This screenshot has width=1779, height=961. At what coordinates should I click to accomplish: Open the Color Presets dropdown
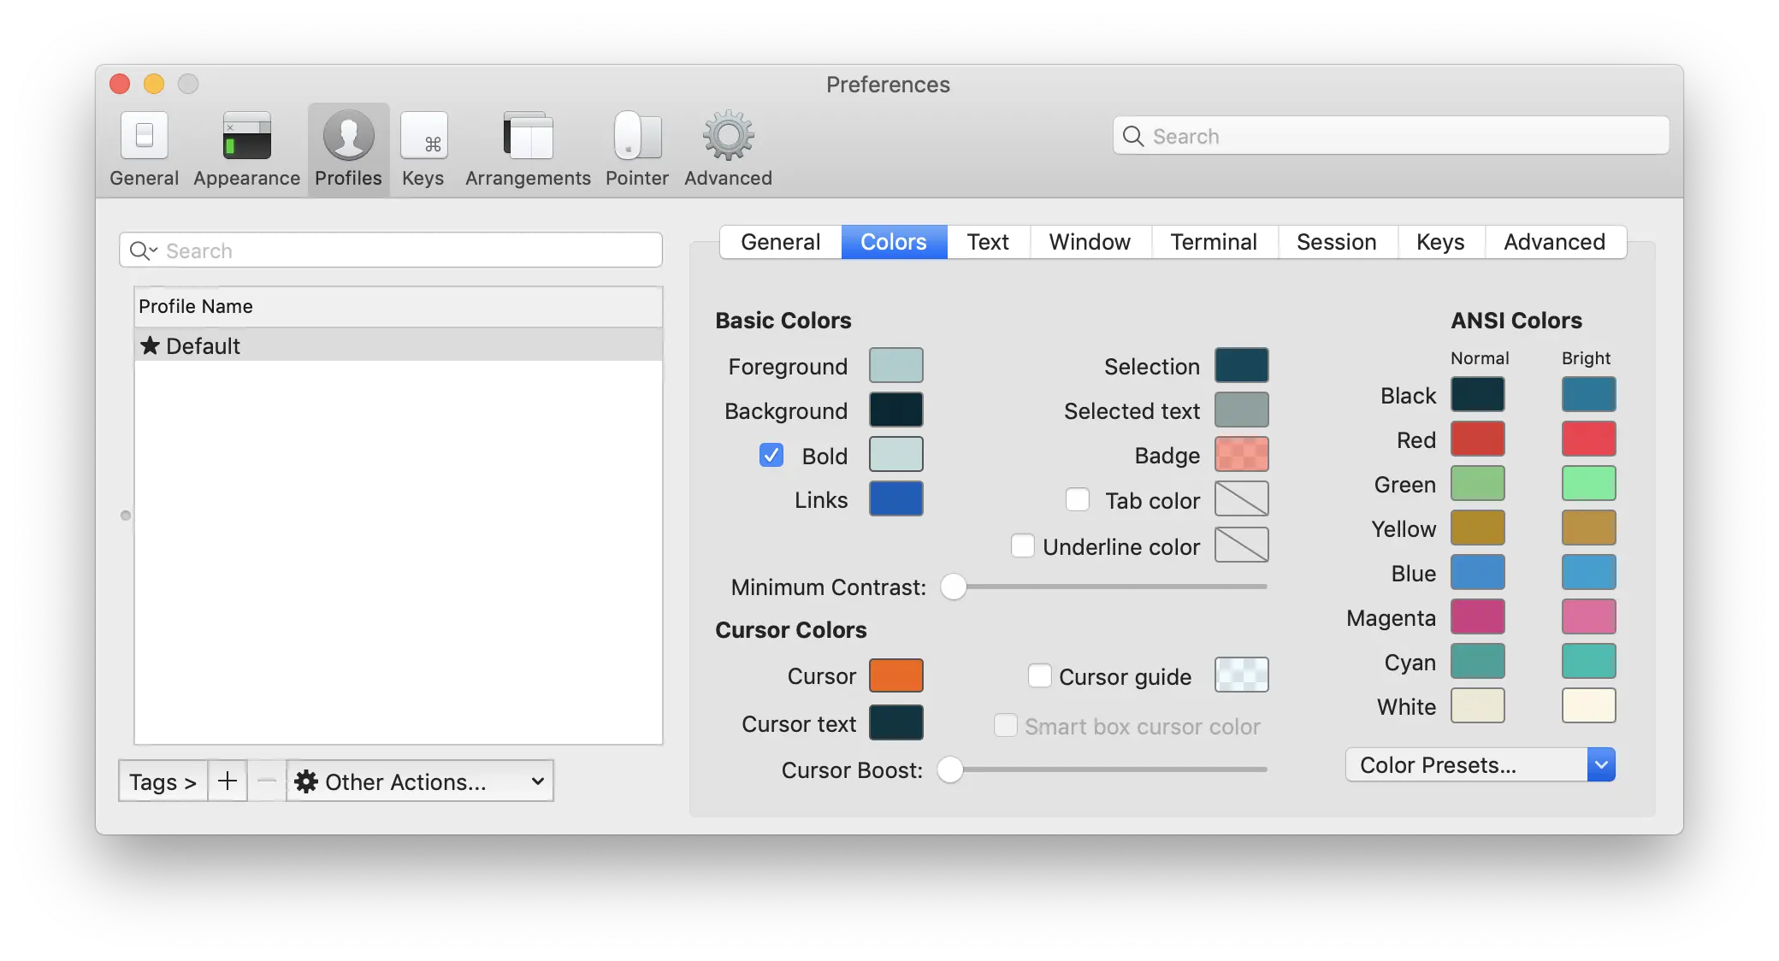tap(1480, 764)
